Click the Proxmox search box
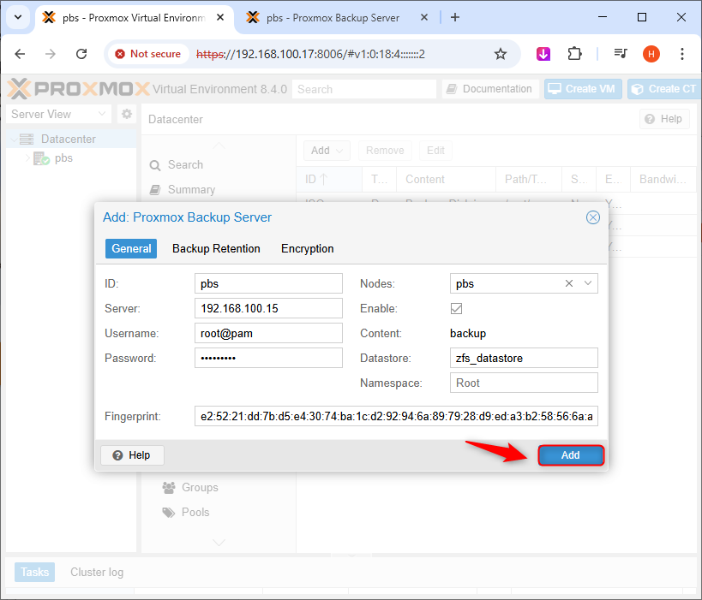The width and height of the screenshot is (702, 600). [x=364, y=89]
